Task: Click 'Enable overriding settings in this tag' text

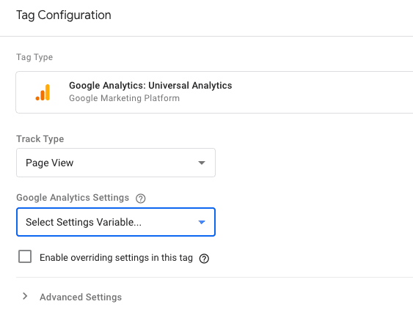Action: [116, 257]
